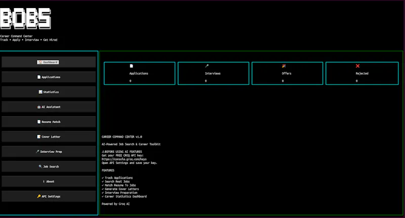Show the About page
Image resolution: width=405 pixels, height=218 pixels.
coord(49,182)
